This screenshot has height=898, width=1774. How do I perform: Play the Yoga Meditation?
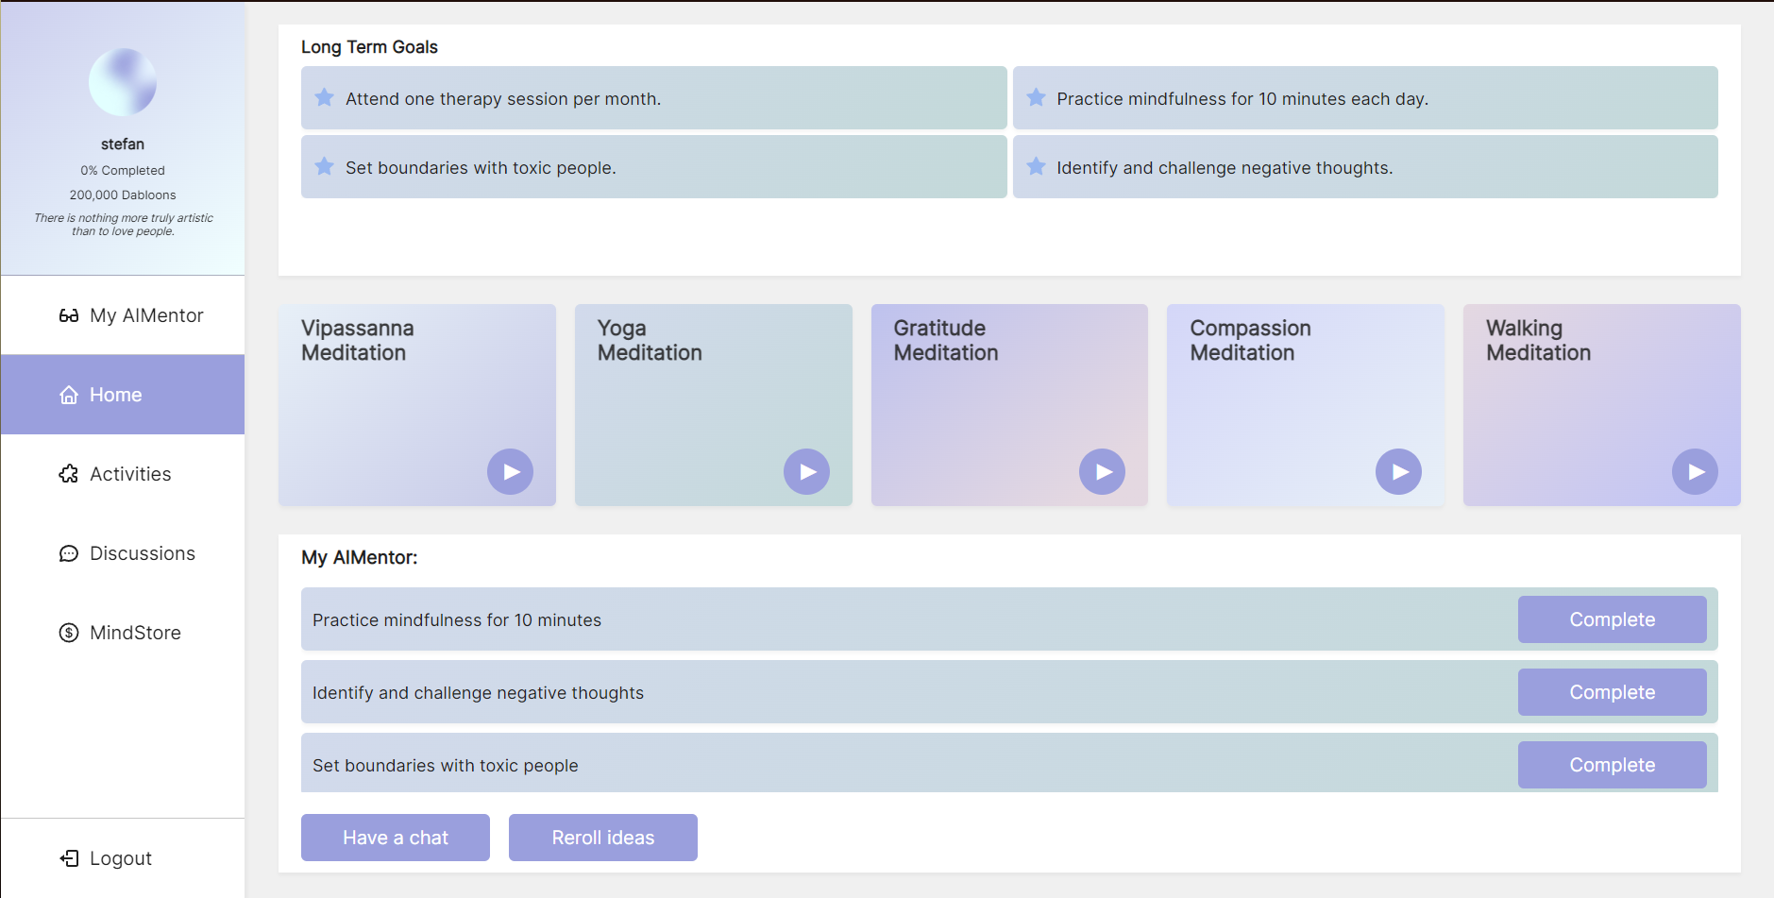pyautogui.click(x=806, y=471)
